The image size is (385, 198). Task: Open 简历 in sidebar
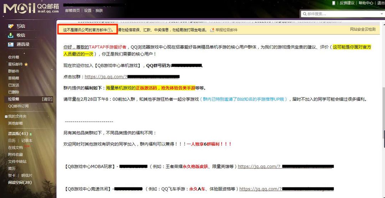[x=11, y=168]
